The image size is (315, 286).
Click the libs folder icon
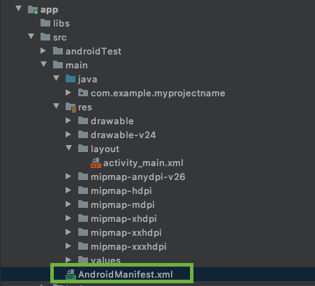[45, 23]
